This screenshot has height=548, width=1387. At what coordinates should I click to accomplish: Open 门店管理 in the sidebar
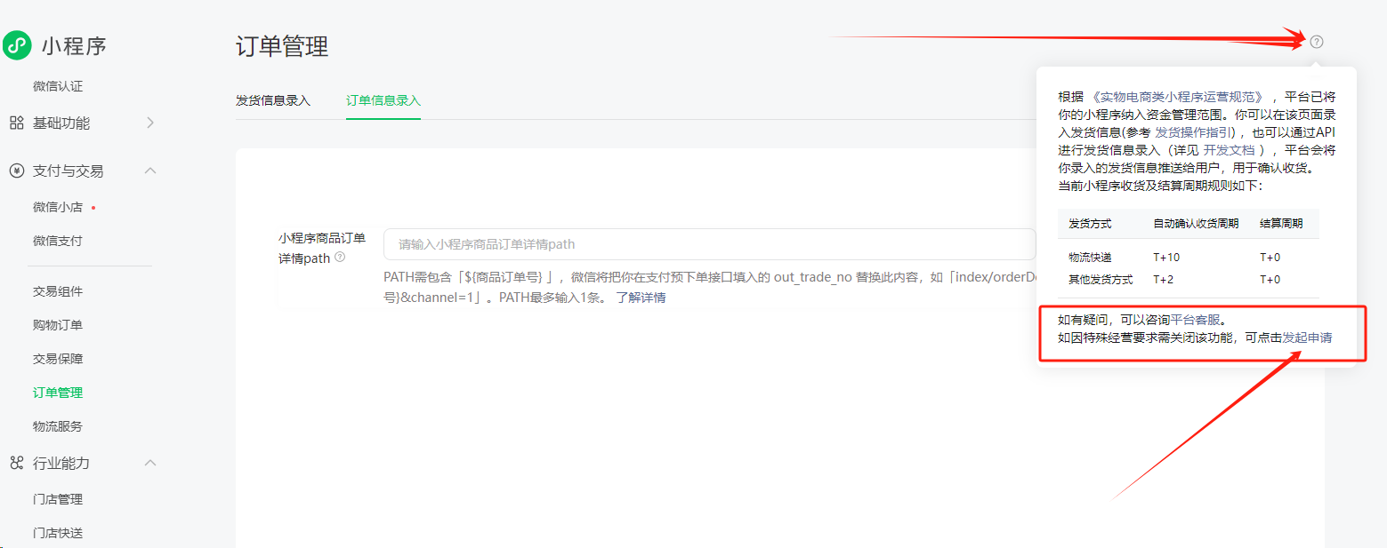coord(58,499)
